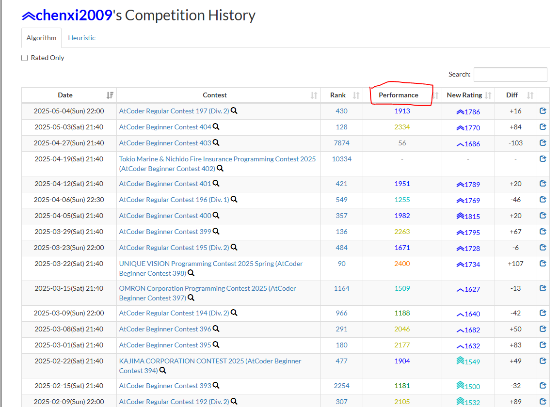Screen dimensions: 560x407
Task: Click share icon in KAJIMA CORPORATION row
Action: (543, 361)
